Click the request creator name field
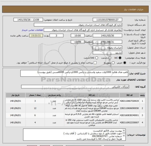 coord(83,30)
